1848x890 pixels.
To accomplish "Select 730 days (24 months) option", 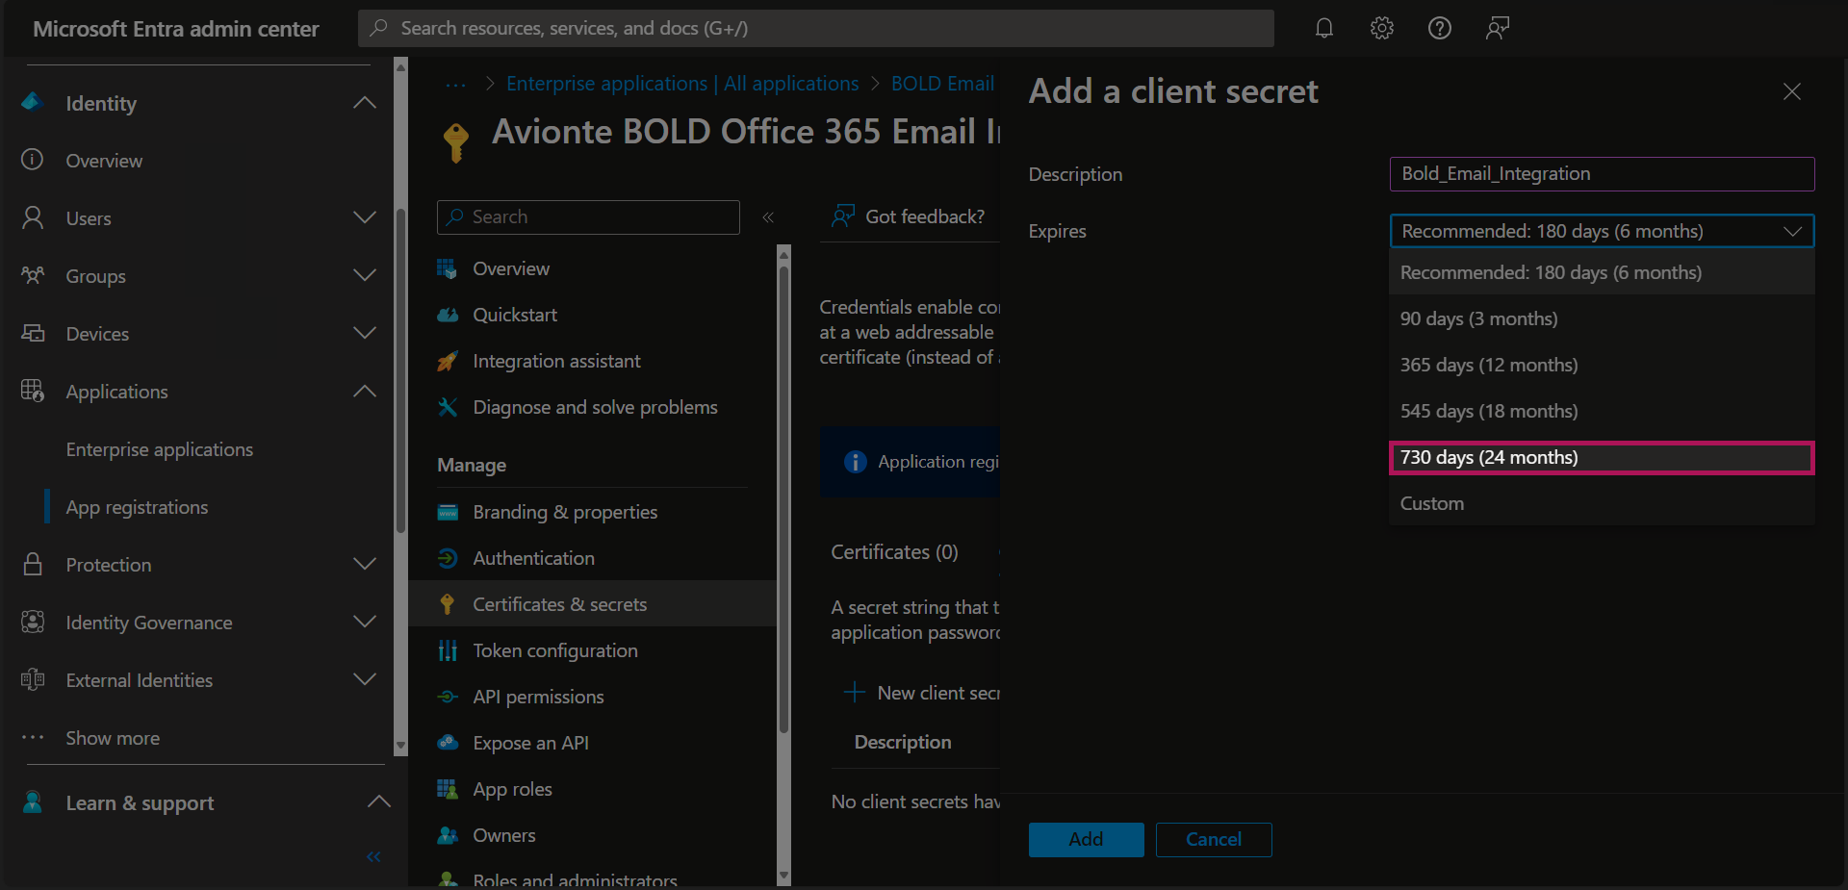I will (1601, 458).
